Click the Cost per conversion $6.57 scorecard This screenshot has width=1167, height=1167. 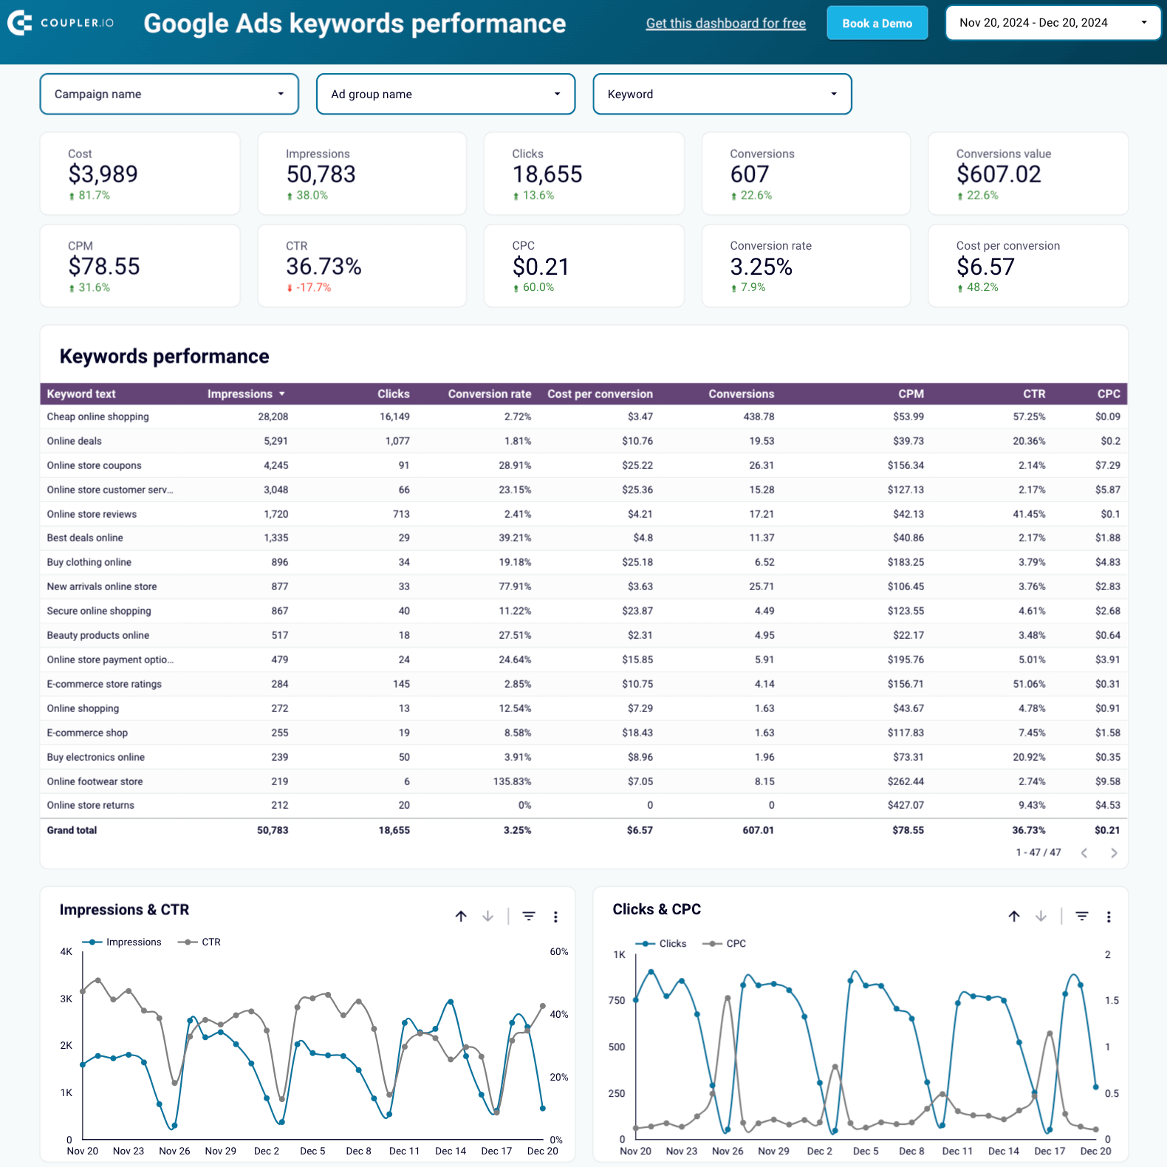(1028, 266)
